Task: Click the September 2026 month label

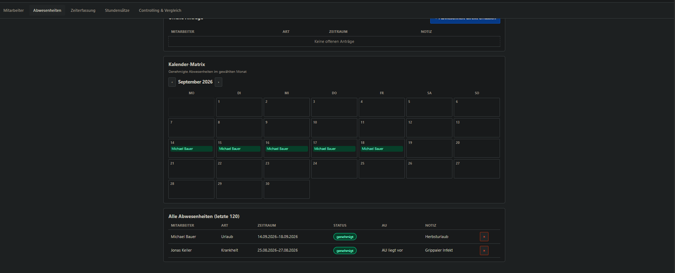Action: point(195,82)
